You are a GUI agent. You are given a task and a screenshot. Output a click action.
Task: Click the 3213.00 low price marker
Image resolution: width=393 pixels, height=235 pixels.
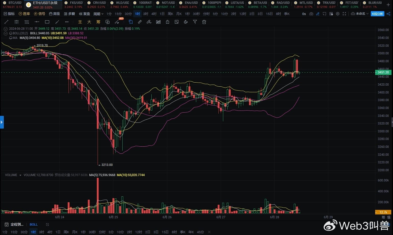(x=107, y=165)
